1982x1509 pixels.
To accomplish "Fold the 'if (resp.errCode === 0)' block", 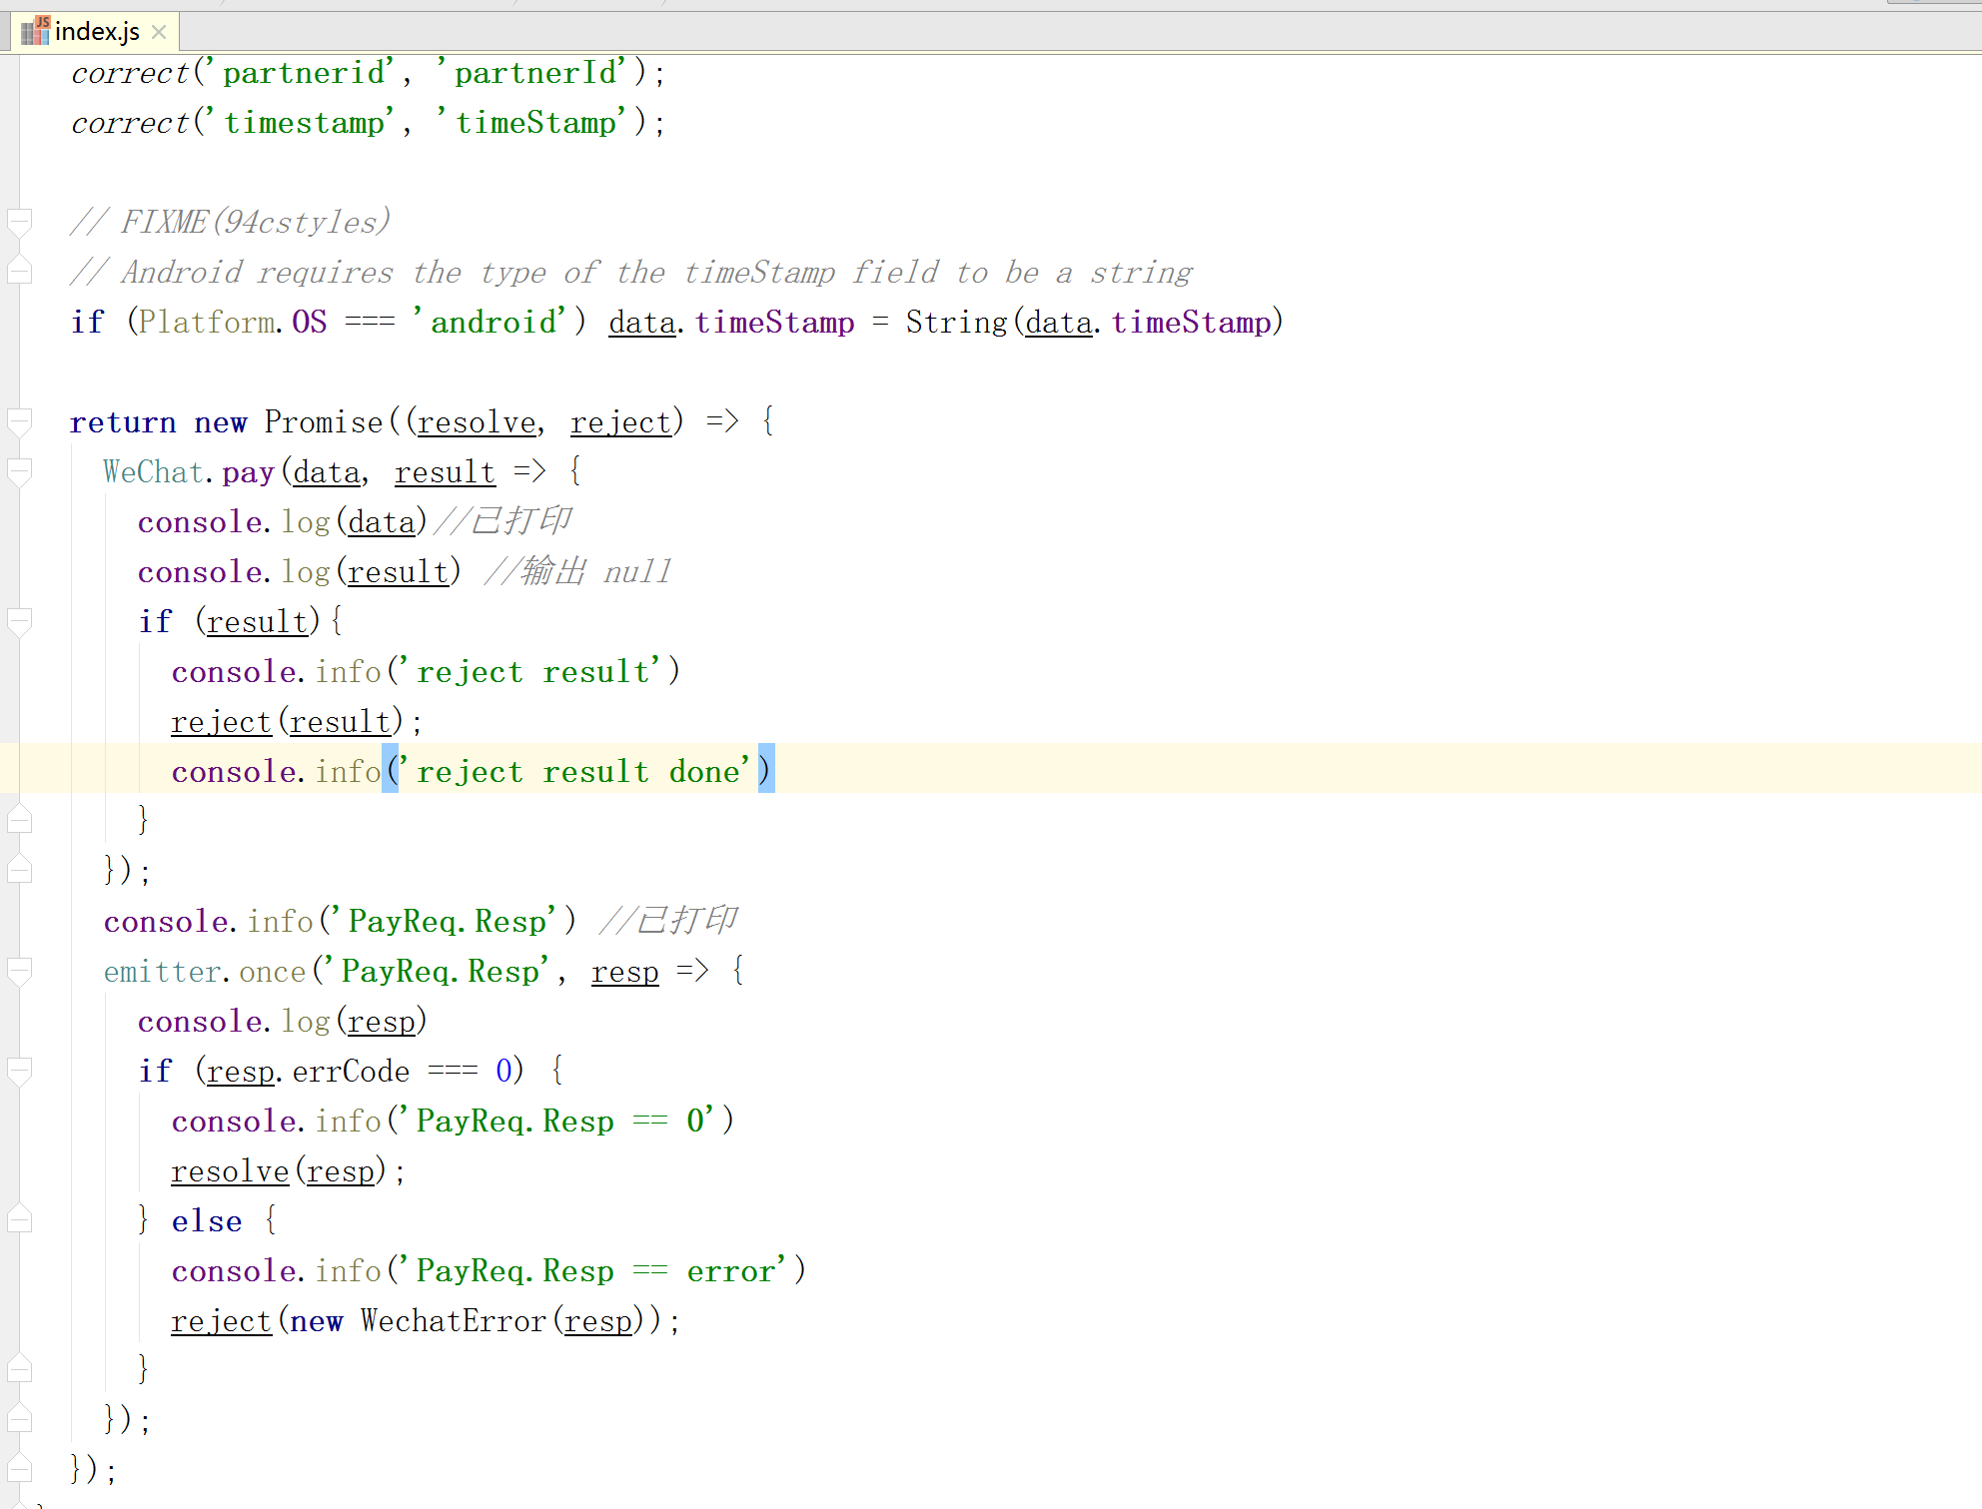I will click(x=19, y=1070).
